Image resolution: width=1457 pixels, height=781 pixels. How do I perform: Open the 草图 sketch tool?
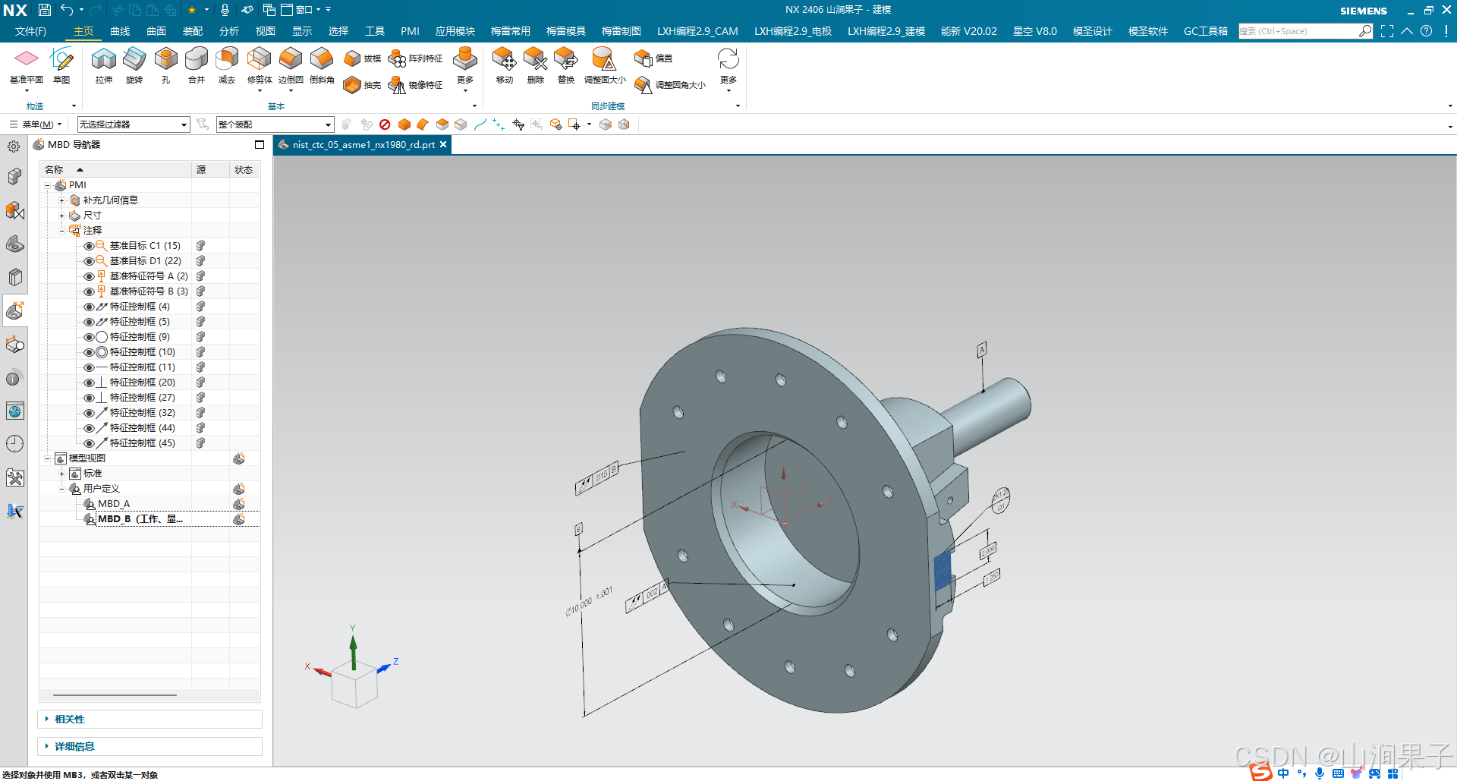click(x=61, y=65)
